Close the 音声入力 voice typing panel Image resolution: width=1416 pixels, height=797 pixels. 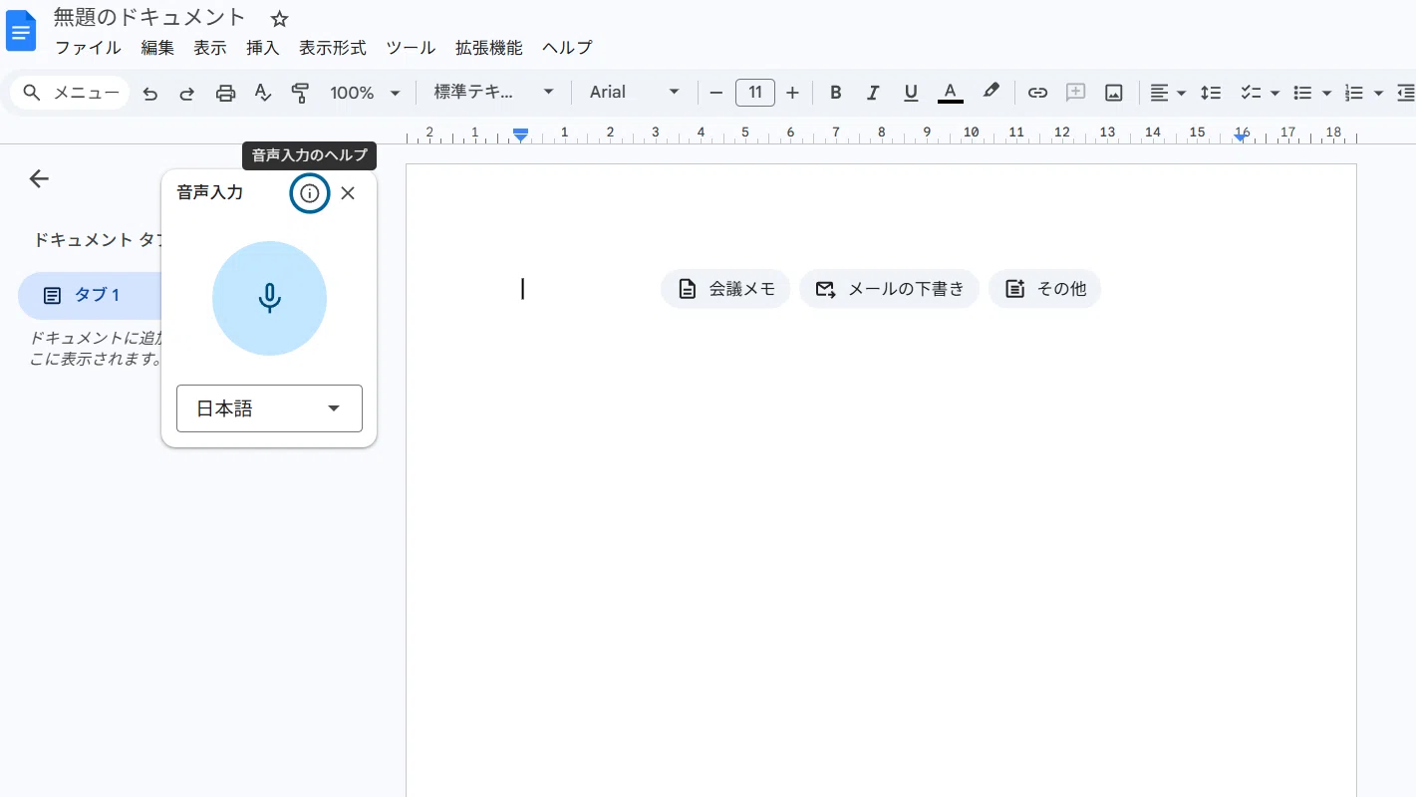(x=348, y=193)
